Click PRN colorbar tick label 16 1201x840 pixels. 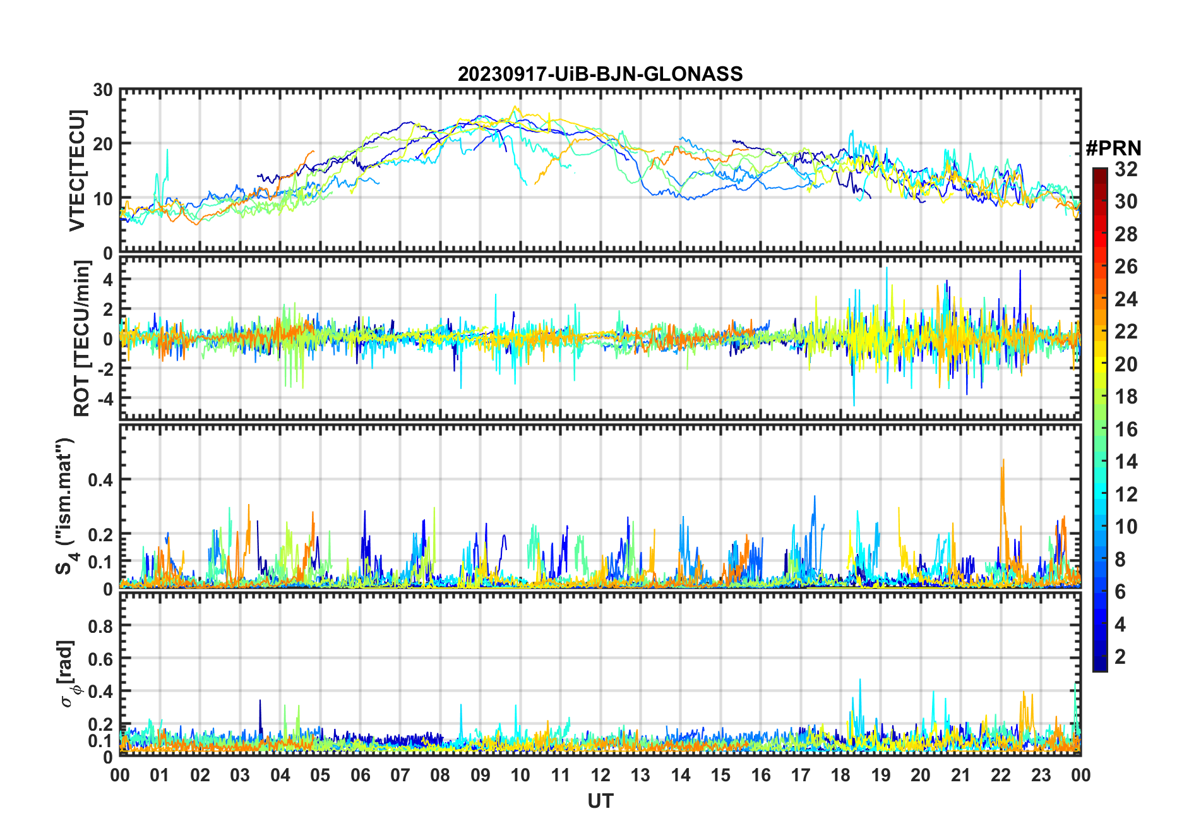pyautogui.click(x=1126, y=429)
